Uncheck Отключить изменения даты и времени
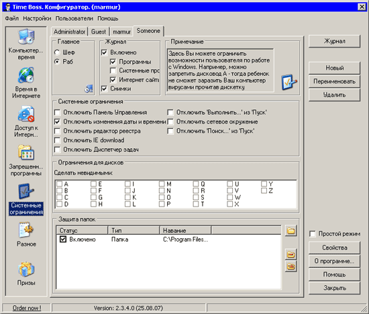This screenshot has height=314, width=369. 57,121
